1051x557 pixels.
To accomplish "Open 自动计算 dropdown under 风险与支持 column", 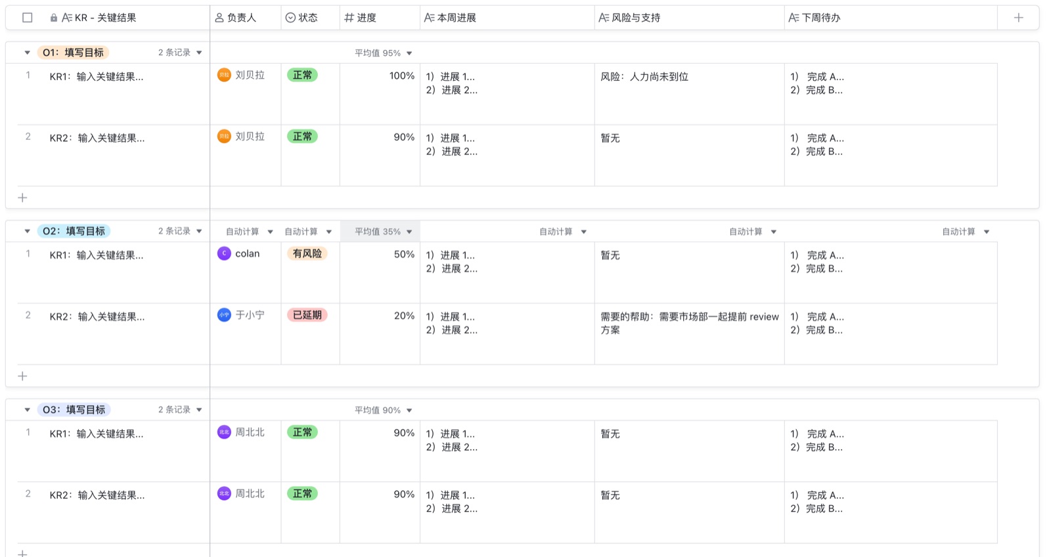I will point(753,232).
